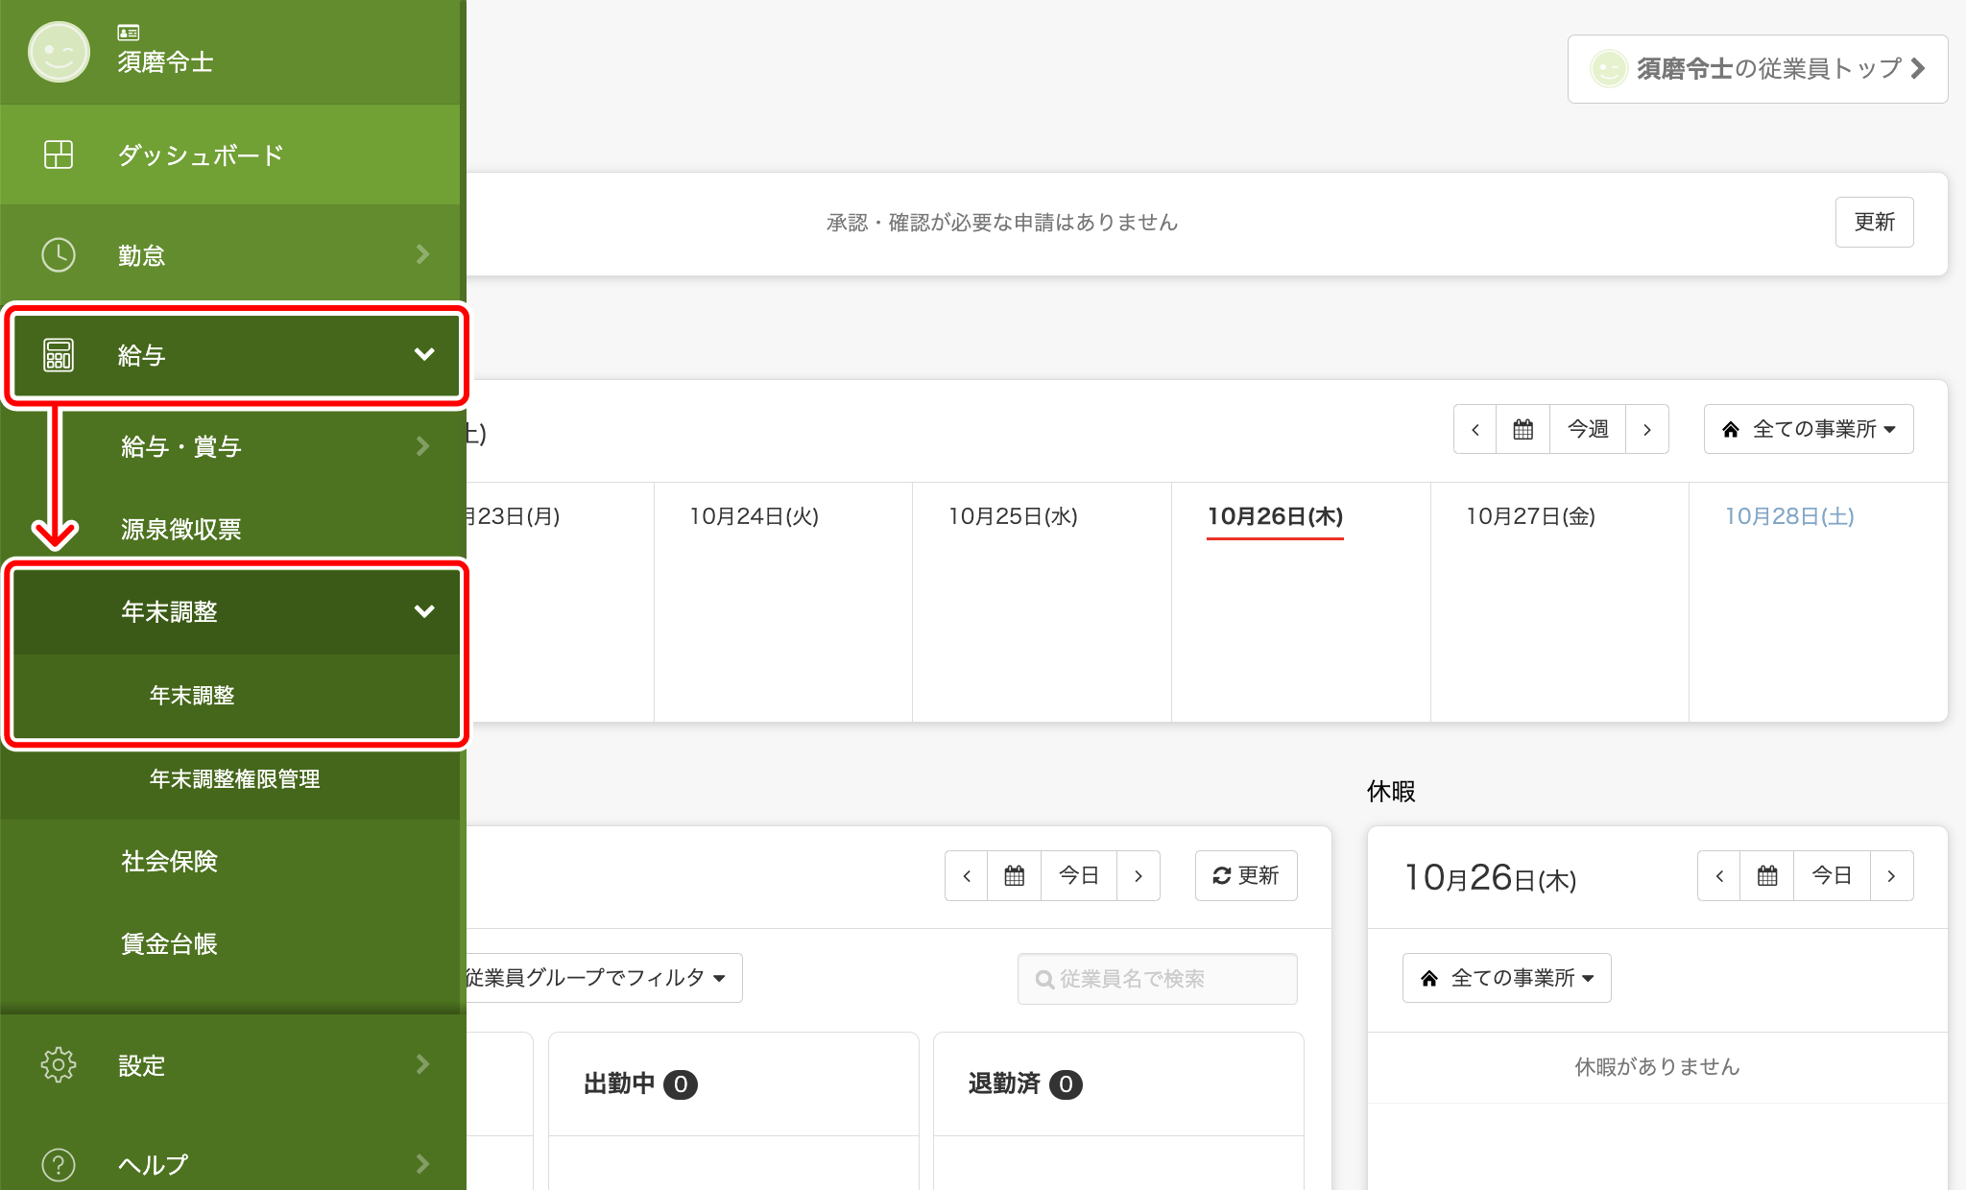Viewport: 1966px width, 1190px height.
Task: Click the avatar in 従業員トップ button
Action: [x=1609, y=69]
